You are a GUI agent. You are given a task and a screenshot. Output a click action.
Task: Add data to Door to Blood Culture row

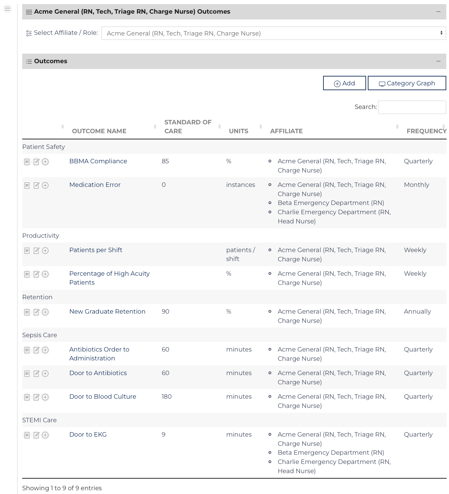(45, 397)
